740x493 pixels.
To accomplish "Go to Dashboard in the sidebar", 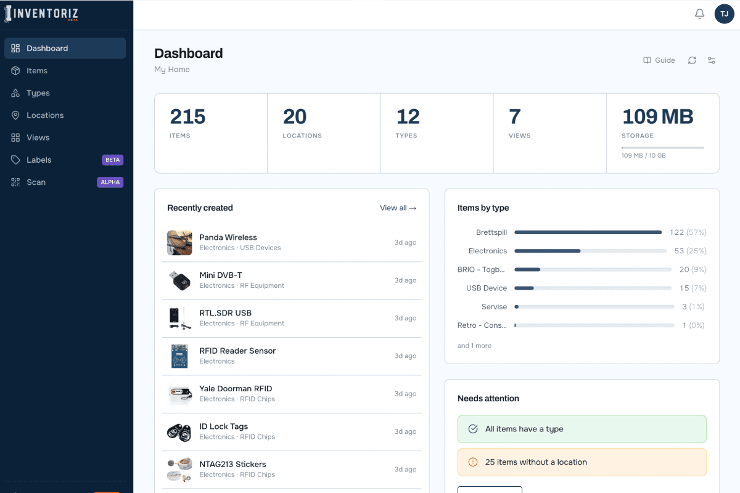I will coord(65,48).
